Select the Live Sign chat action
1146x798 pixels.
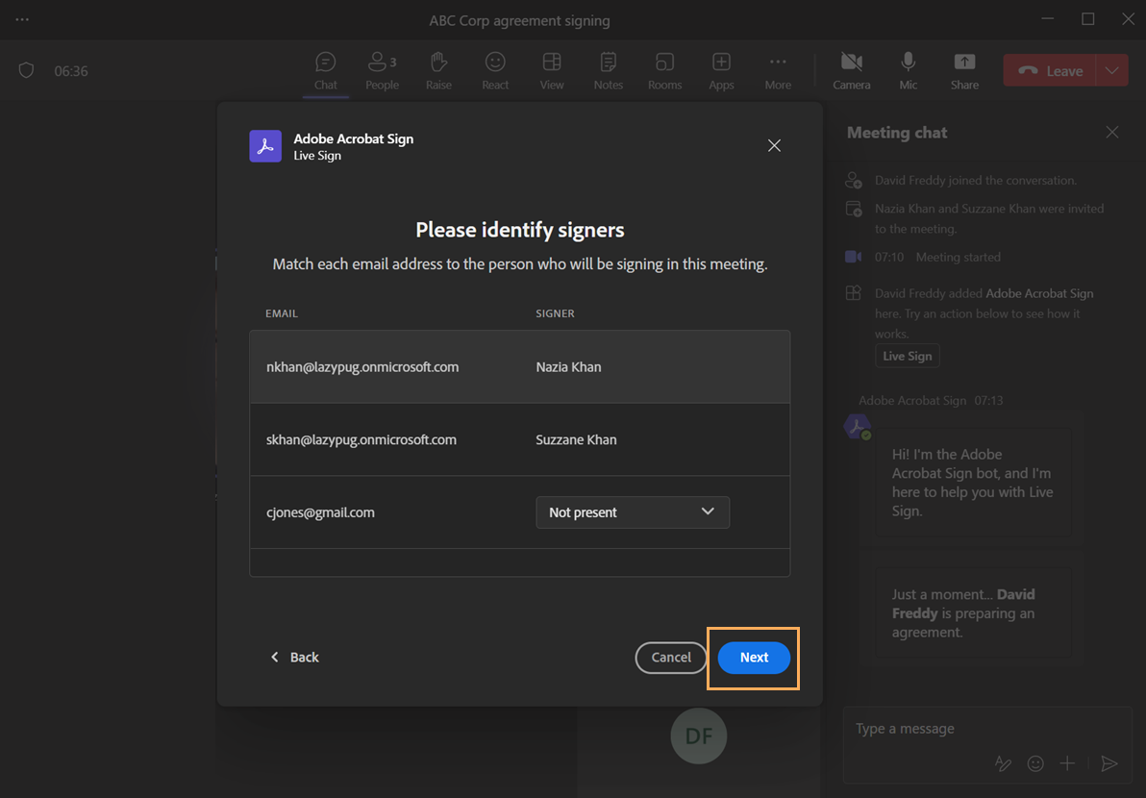click(907, 355)
